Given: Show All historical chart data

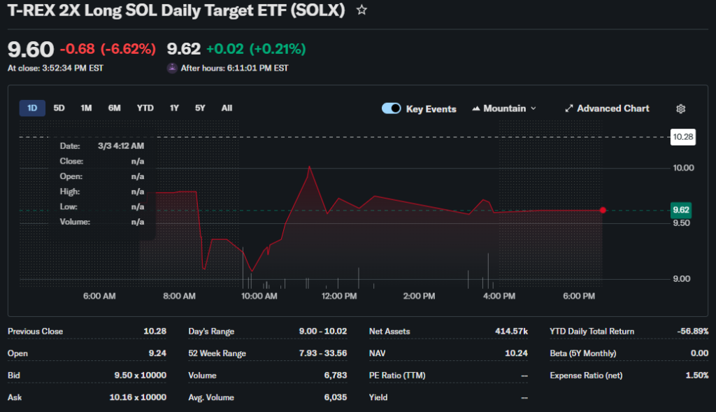Looking at the screenshot, I should click(x=227, y=108).
